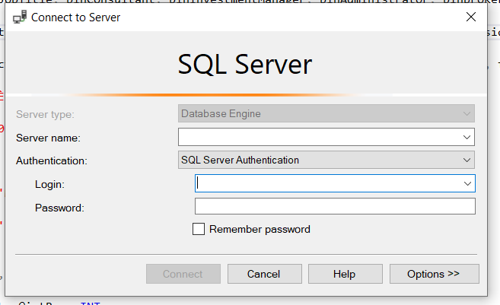Open the Login dropdown arrow
The width and height of the screenshot is (500, 305).
click(x=467, y=183)
